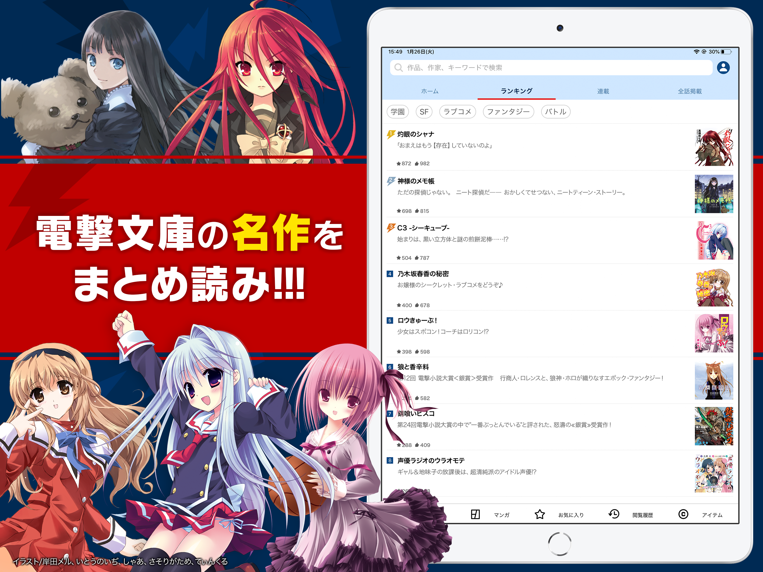Open the 全話掲載 tab

(x=690, y=91)
